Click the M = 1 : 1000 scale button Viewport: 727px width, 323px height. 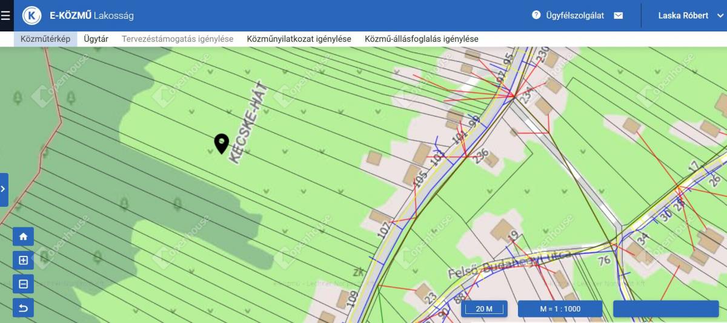[x=560, y=309]
